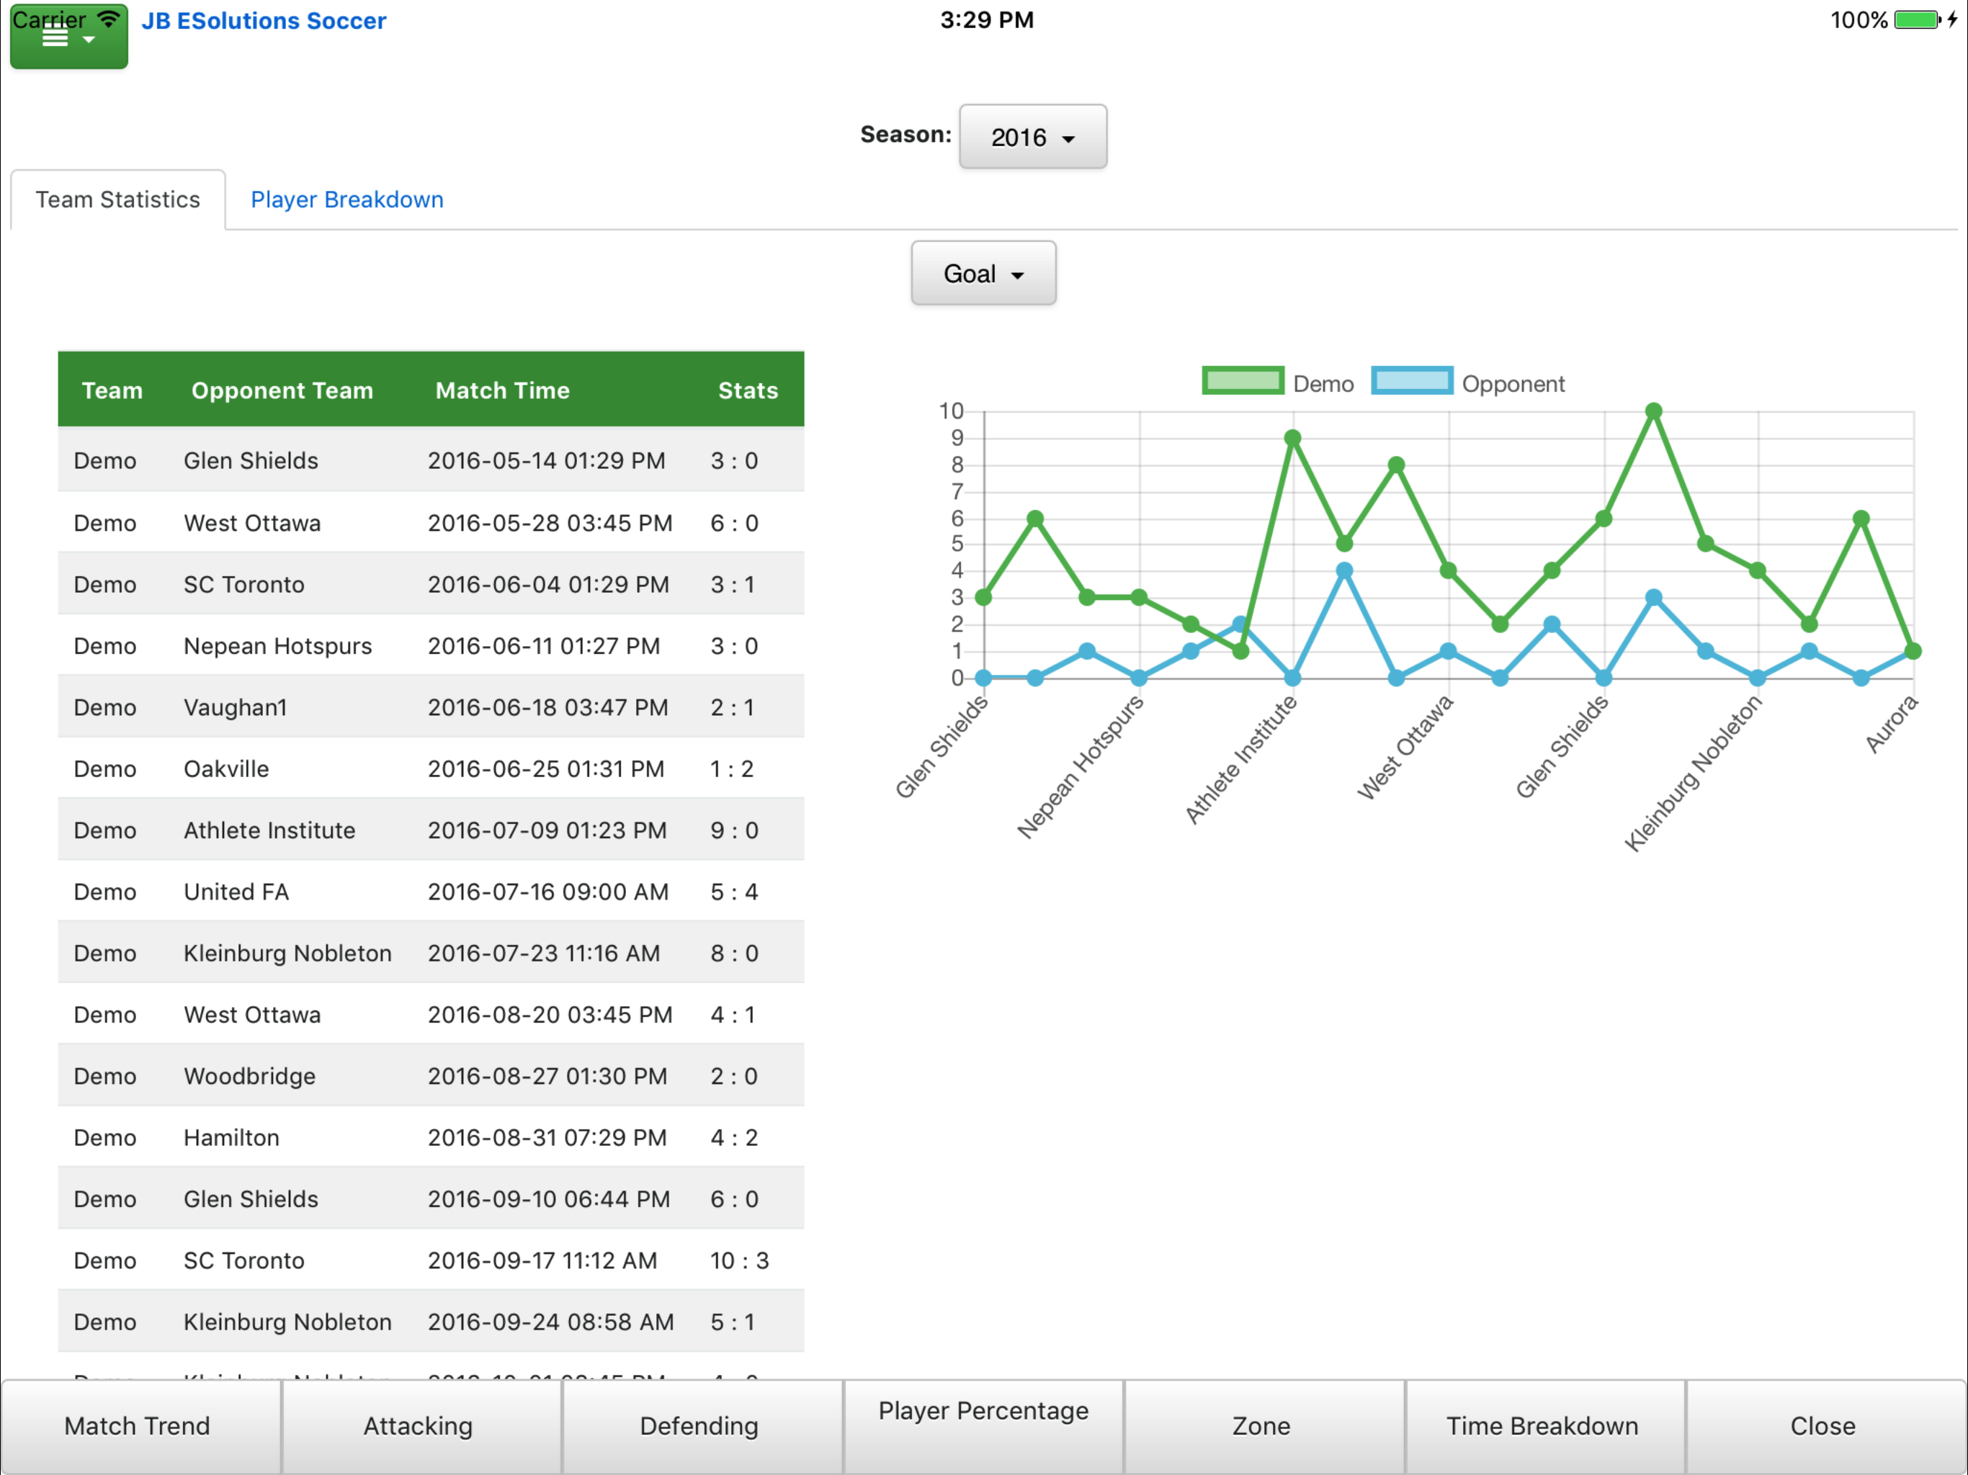
Task: Toggle the Demo series legend swatch
Action: 1242,382
